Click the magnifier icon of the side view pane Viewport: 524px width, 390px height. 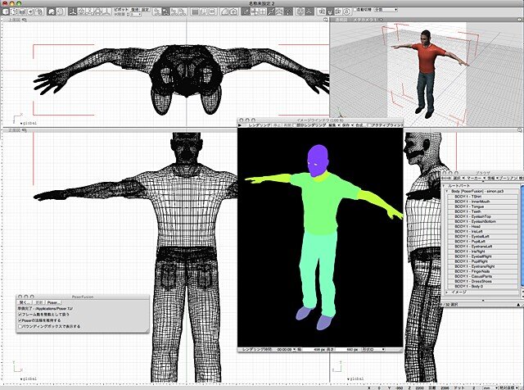pyautogui.click(x=520, y=129)
